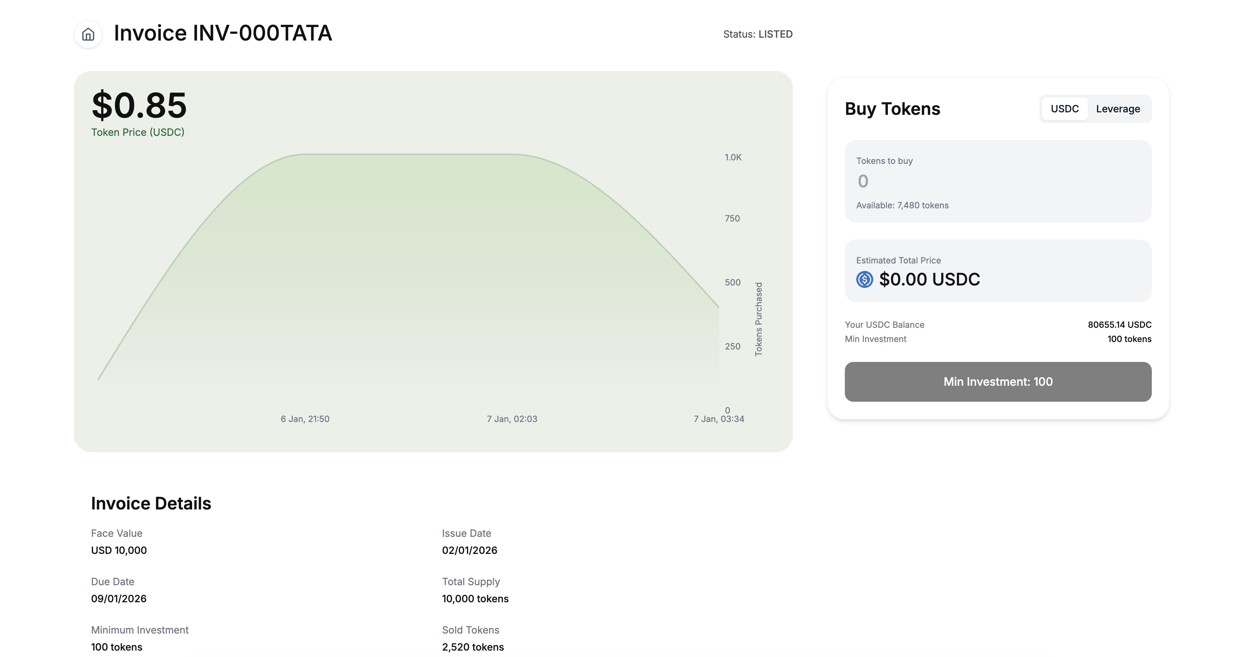Screen dimensions: 1250x657
Task: Click the Invoice Details heading
Action: [x=151, y=503]
